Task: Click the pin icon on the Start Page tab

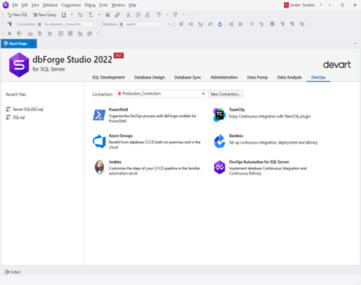Action: [x=32, y=43]
